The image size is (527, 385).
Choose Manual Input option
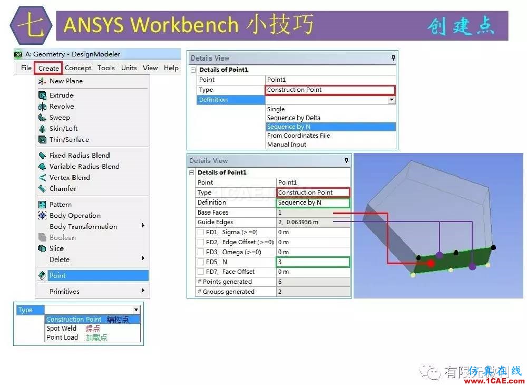331,145
